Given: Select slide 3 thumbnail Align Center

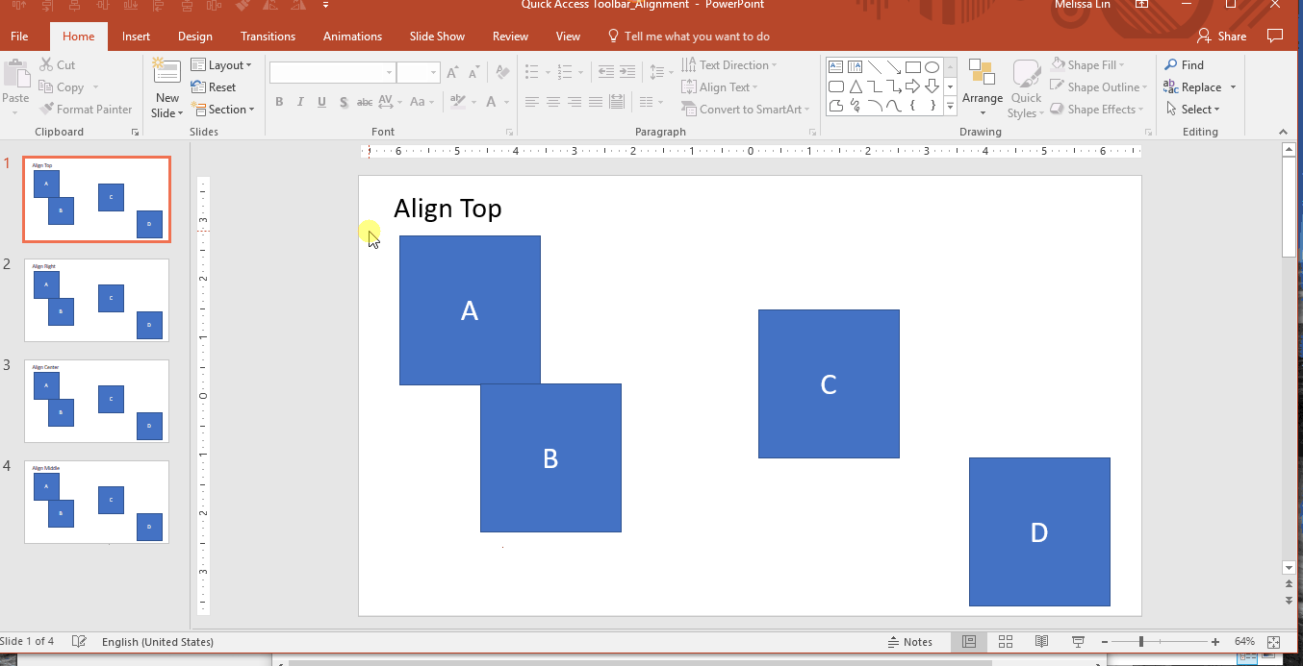Looking at the screenshot, I should click(x=96, y=401).
